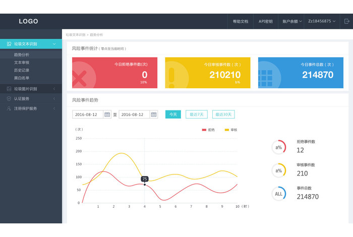
Task: Open the start date calendar picker
Action: click(x=107, y=114)
